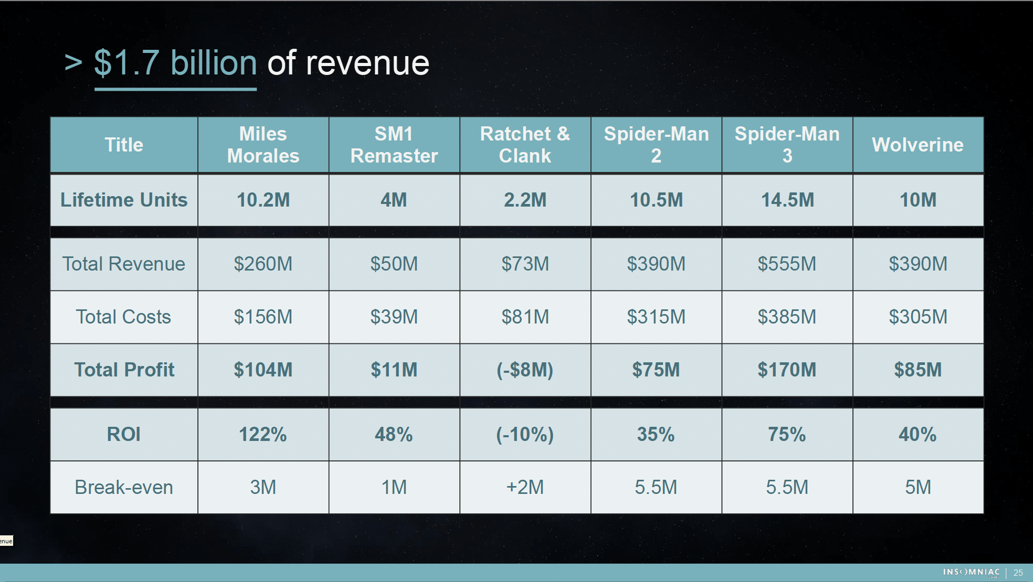Screen dimensions: 1033x582
Task: Click the Insomniac logo in footer
Action: coord(971,573)
